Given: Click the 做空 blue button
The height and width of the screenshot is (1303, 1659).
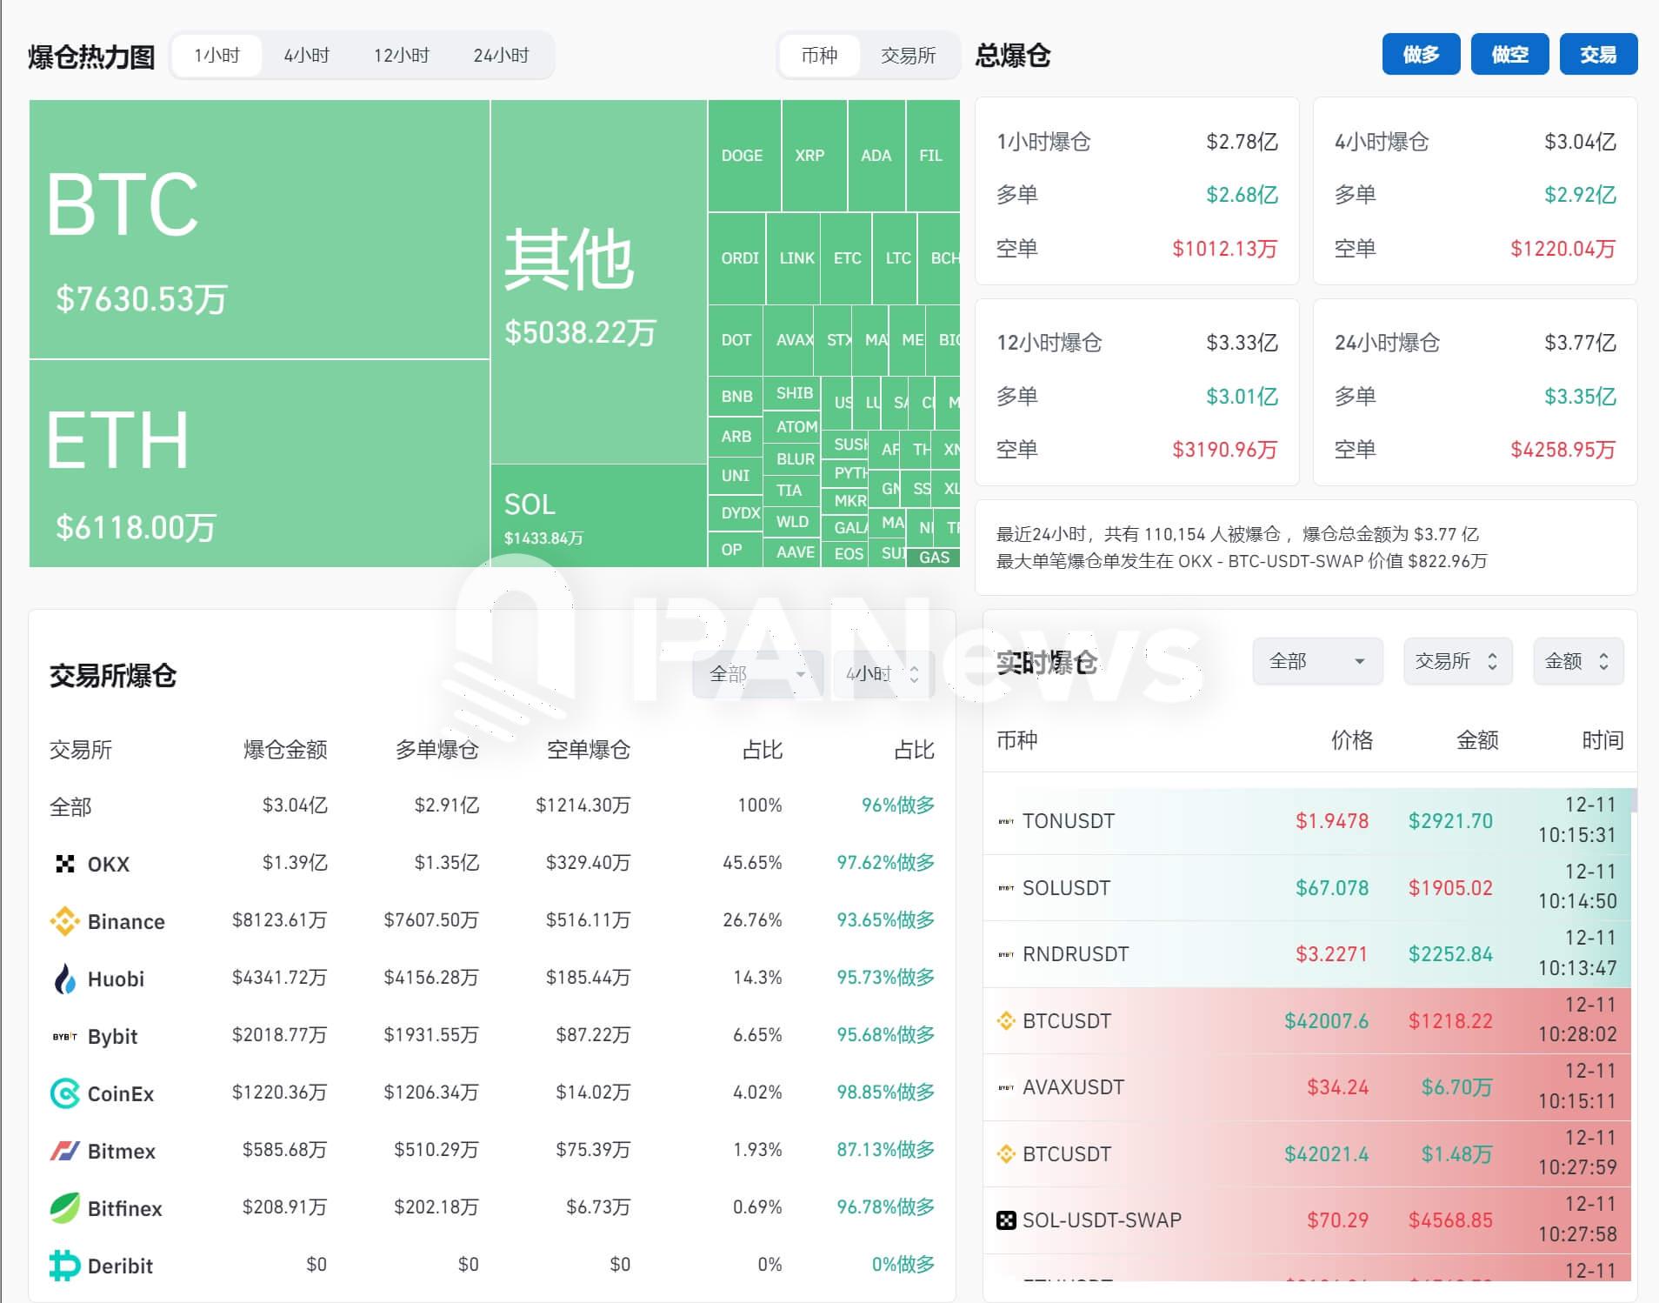Looking at the screenshot, I should tap(1509, 54).
